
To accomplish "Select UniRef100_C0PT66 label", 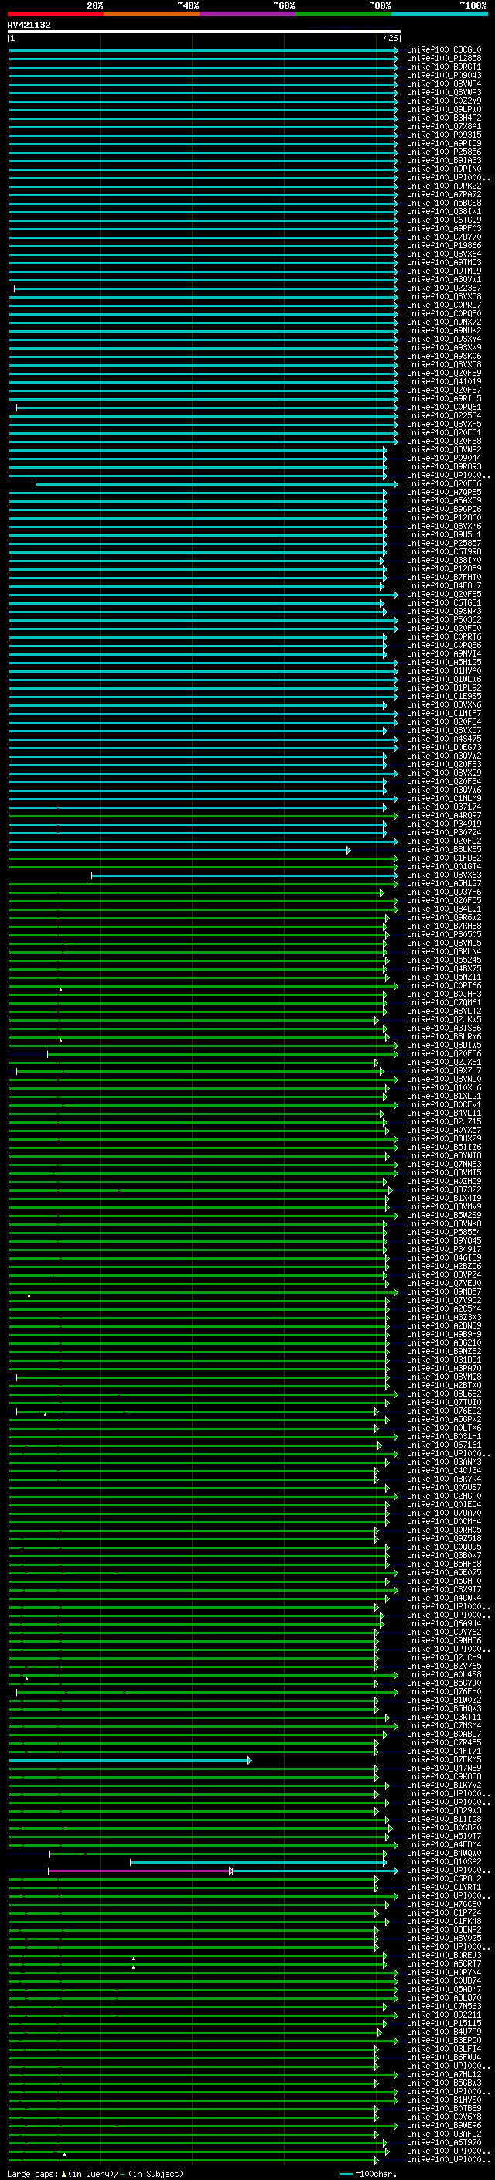I will click(x=444, y=986).
